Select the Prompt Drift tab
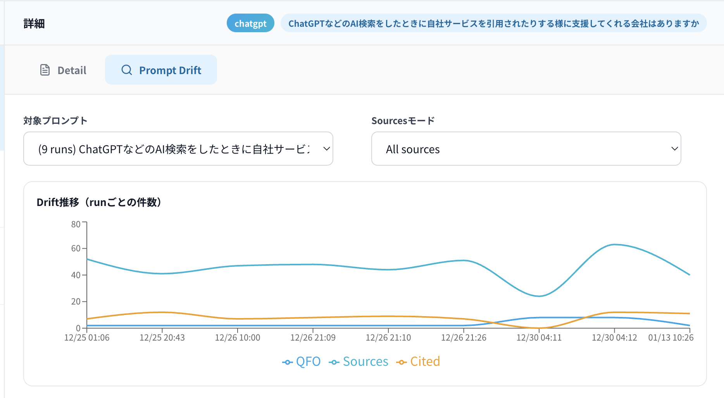Viewport: 724px width, 398px height. tap(160, 70)
